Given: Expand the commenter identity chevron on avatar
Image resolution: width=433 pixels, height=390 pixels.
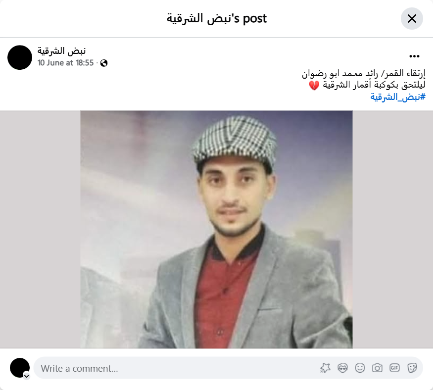Looking at the screenshot, I should click(27, 376).
